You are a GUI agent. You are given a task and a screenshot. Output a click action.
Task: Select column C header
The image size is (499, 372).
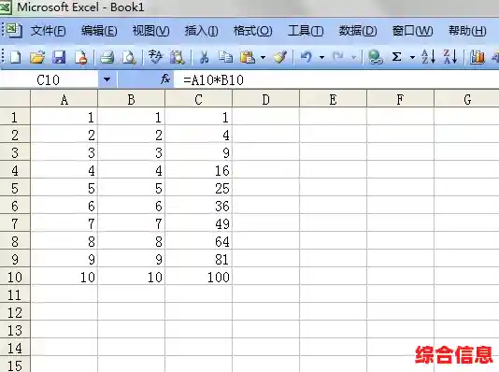click(199, 99)
